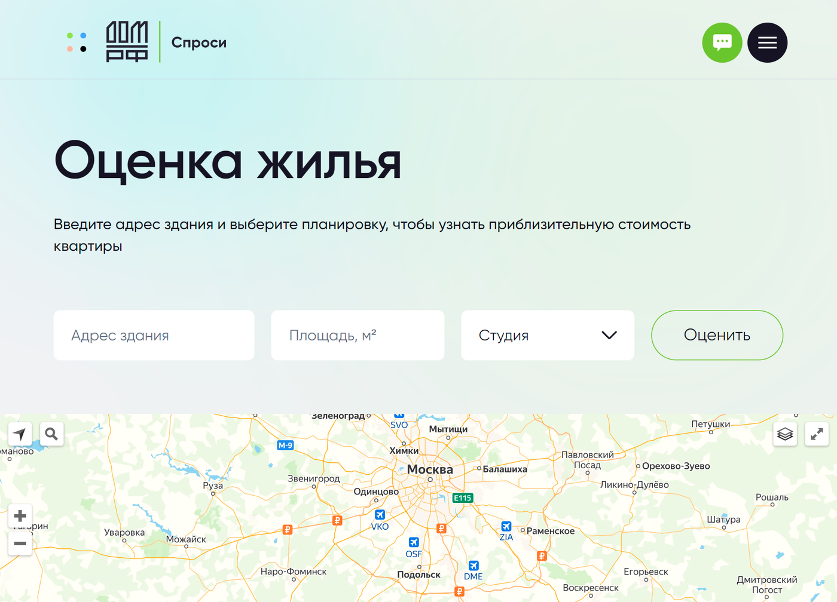The image size is (837, 602).
Task: Click the Шатура label on the map
Action: click(x=723, y=520)
